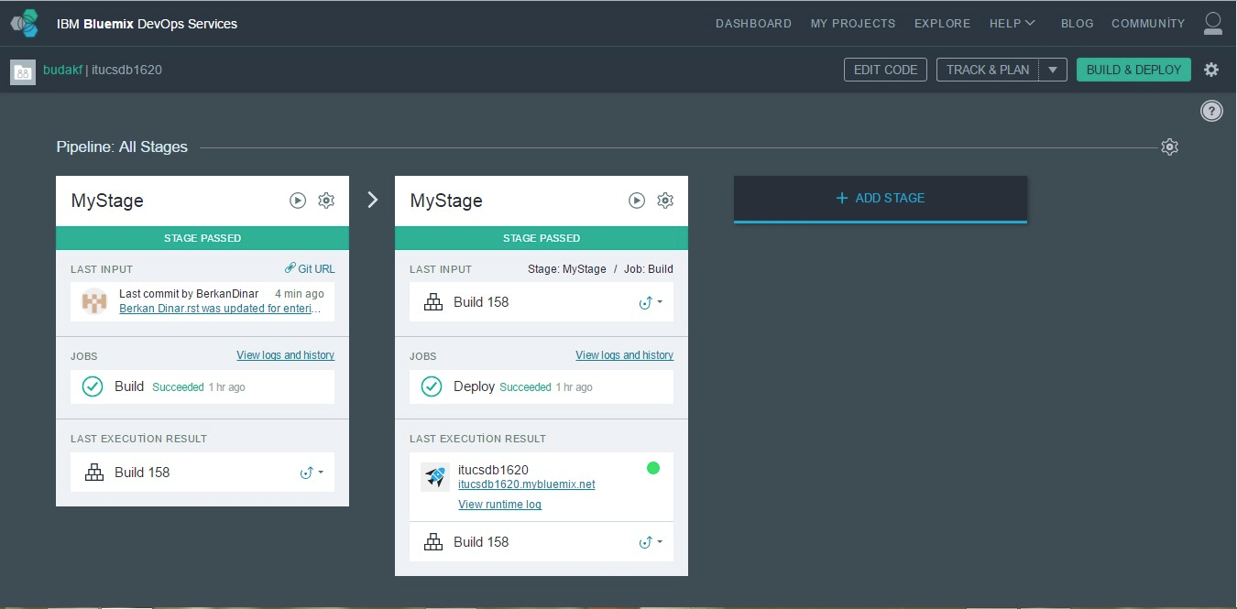
Task: Click the rocket app icon for itucsdb1620
Action: (435, 477)
